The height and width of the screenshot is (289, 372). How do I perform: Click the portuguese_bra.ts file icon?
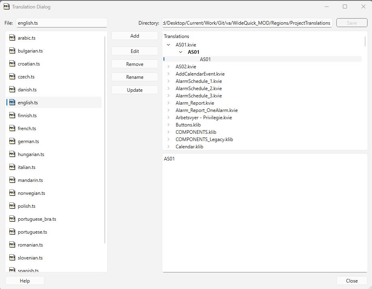[x=12, y=219]
